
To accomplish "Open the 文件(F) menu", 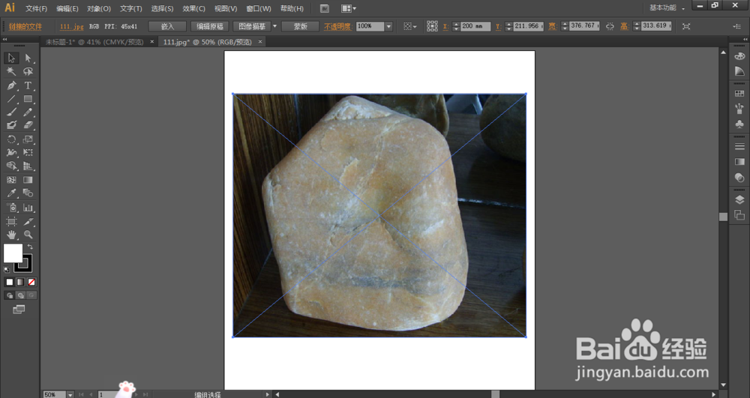I will (x=36, y=8).
